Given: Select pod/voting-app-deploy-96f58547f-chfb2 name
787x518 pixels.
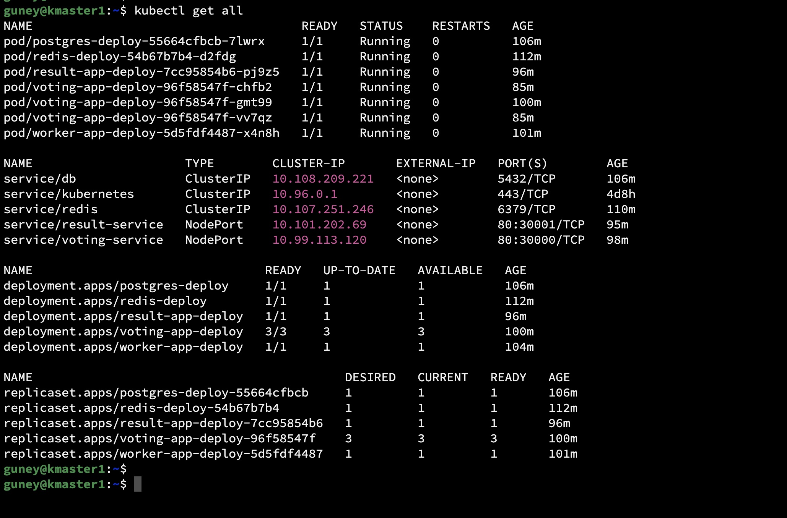Looking at the screenshot, I should pyautogui.click(x=138, y=87).
